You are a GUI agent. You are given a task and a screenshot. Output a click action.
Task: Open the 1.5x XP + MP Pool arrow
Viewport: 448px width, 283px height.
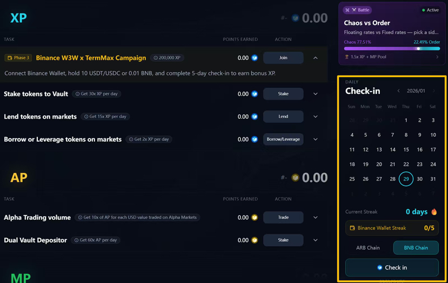[437, 57]
